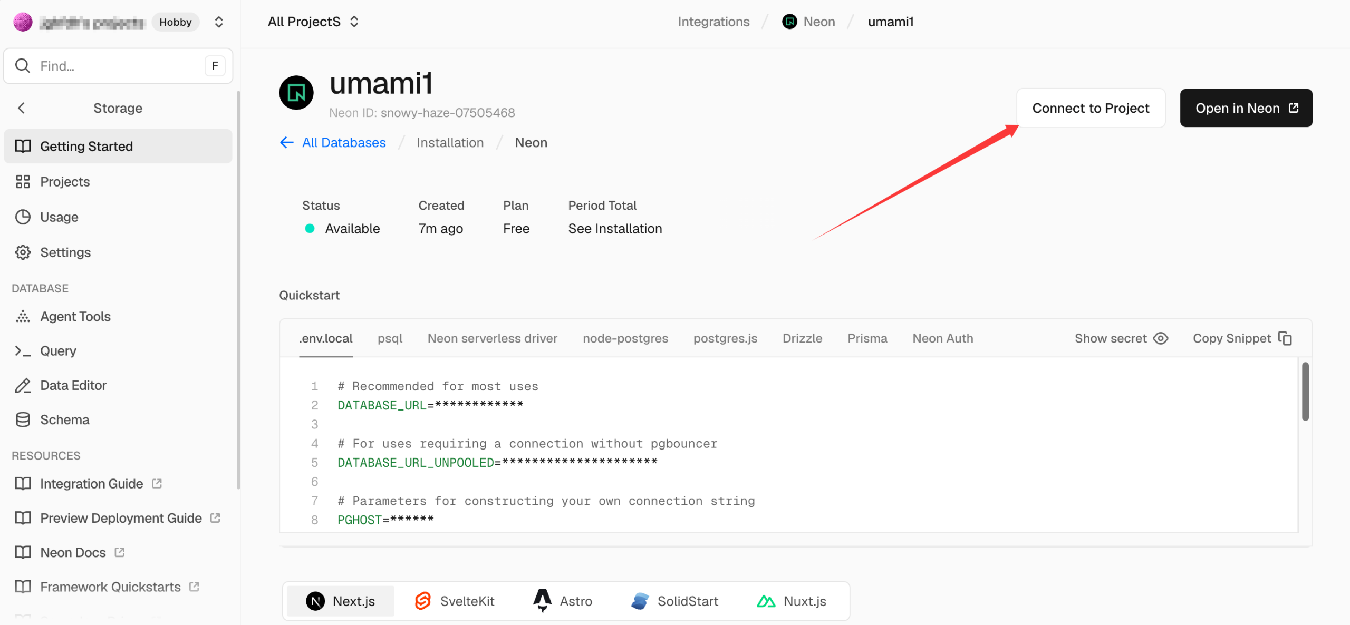
Task: Select the Astro framework tab
Action: click(x=563, y=601)
